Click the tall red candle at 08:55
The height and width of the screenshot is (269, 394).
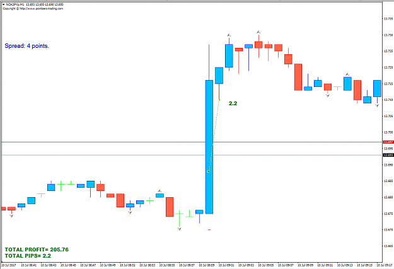pyautogui.click(x=170, y=207)
